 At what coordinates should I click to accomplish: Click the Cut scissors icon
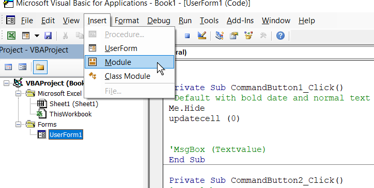65,36
